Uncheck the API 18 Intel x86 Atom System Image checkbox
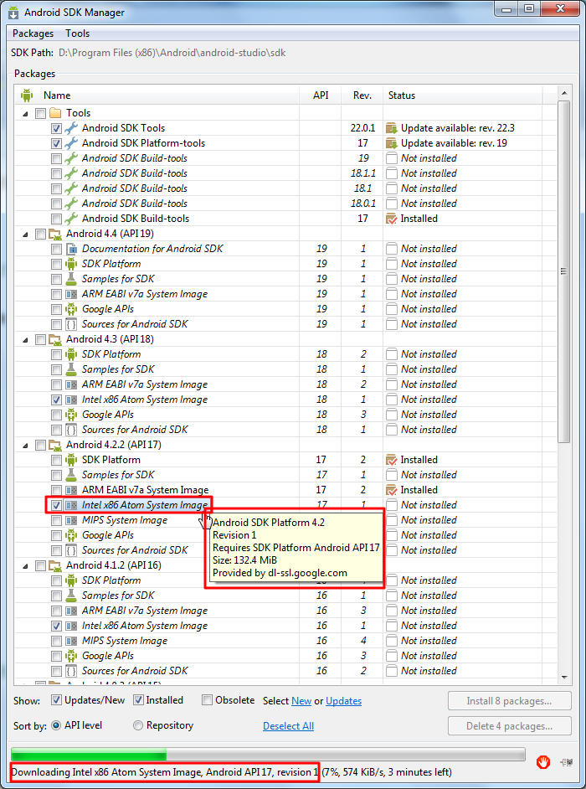The height and width of the screenshot is (789, 586). click(56, 400)
